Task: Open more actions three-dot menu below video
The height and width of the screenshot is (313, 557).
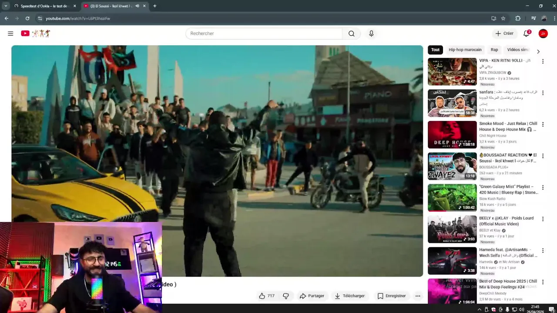Action: [418, 296]
